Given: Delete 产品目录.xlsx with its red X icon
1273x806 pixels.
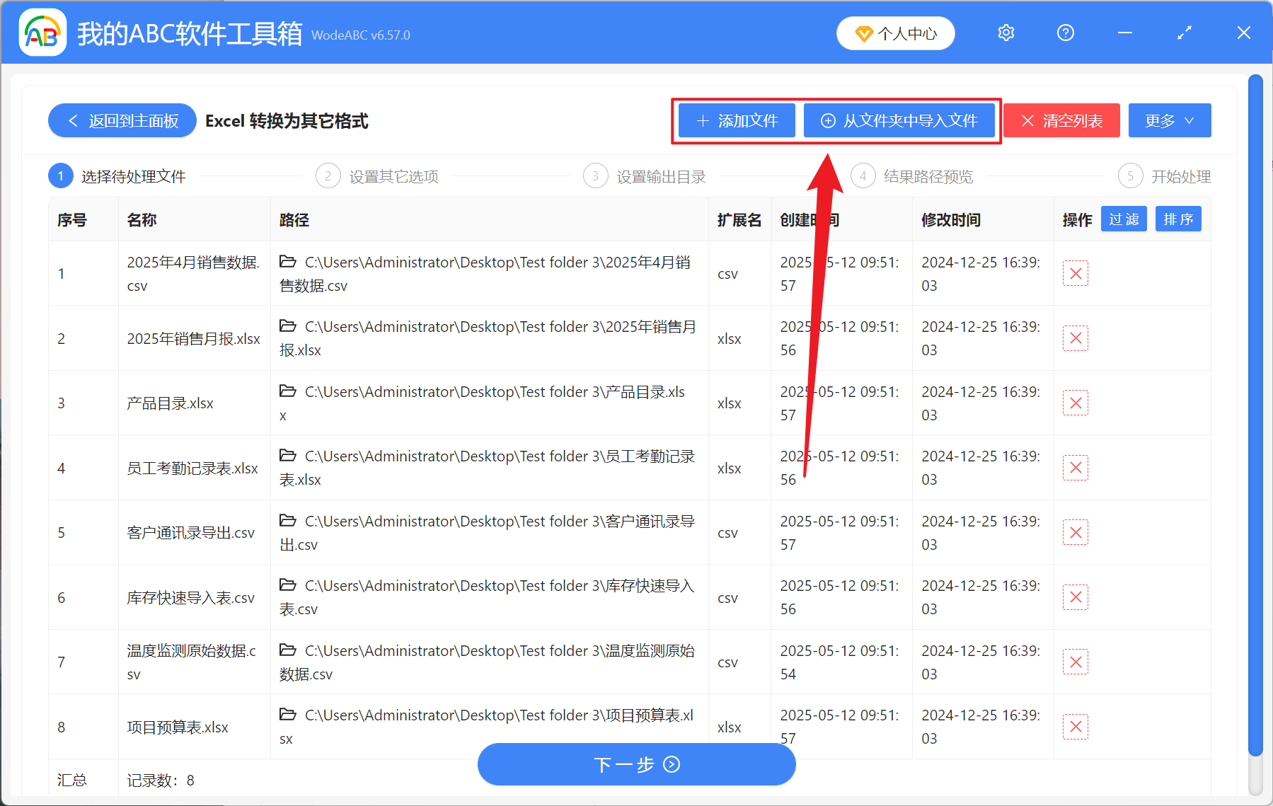Looking at the screenshot, I should pyautogui.click(x=1075, y=403).
